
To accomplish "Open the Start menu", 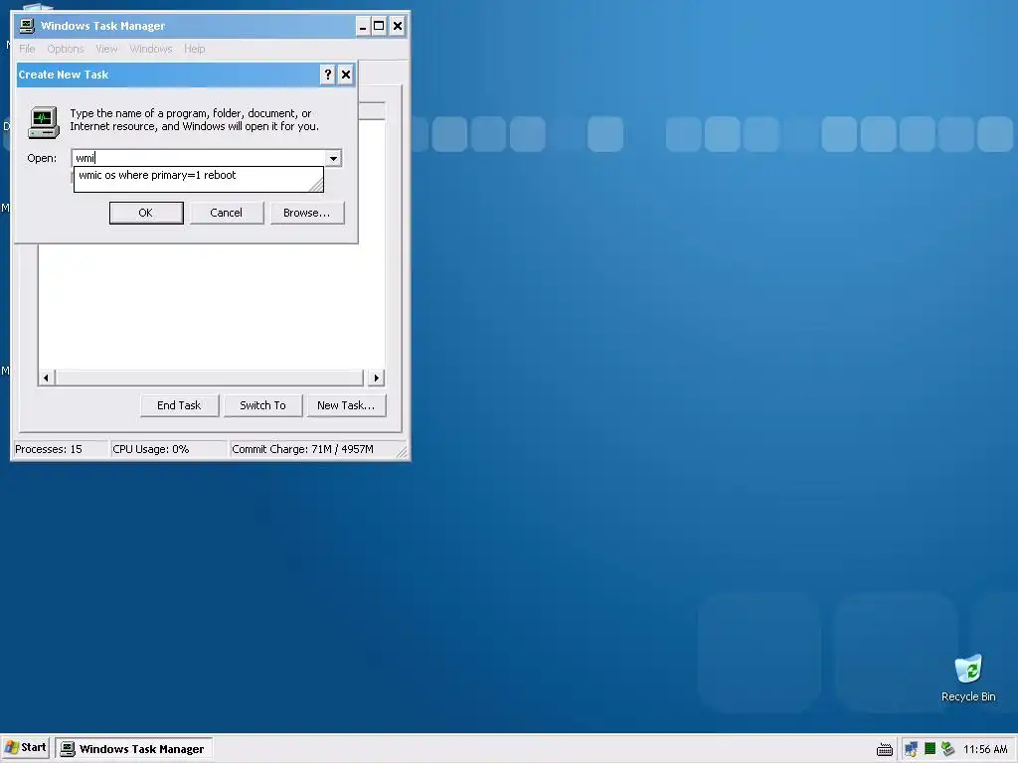I will [x=26, y=748].
